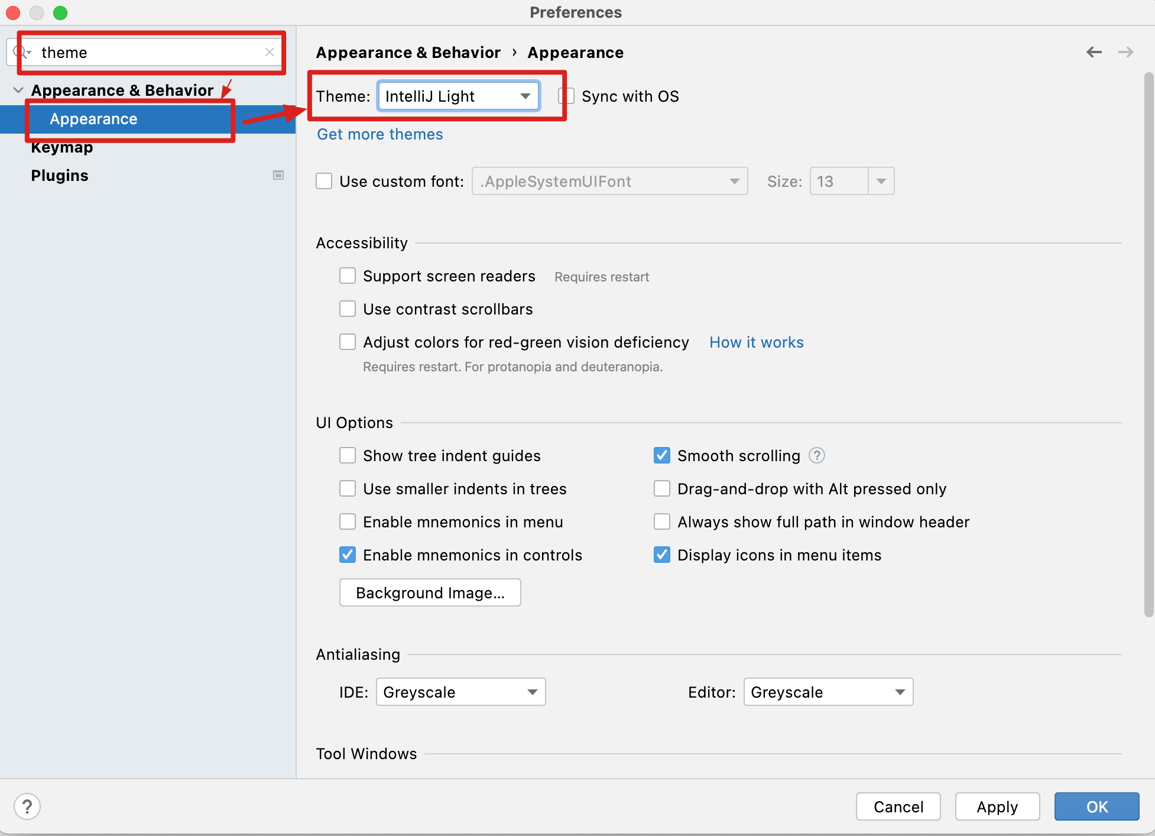Click the Plugins settings indicator icon
Viewport: 1155px width, 836px height.
coord(278,175)
